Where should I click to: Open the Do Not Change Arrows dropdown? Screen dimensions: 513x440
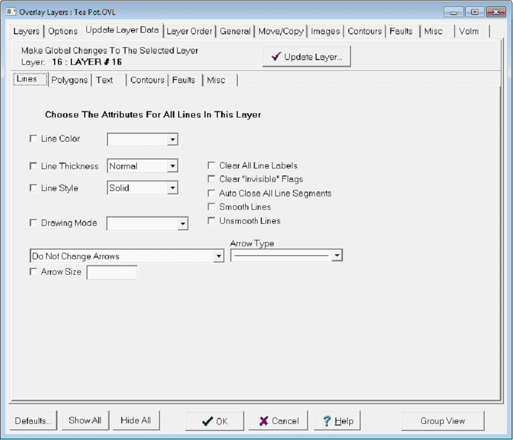(x=218, y=256)
